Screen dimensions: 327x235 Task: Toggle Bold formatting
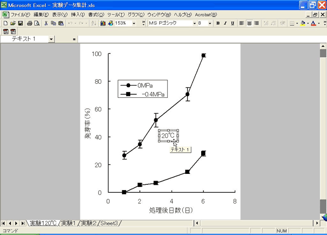[x=218, y=23]
